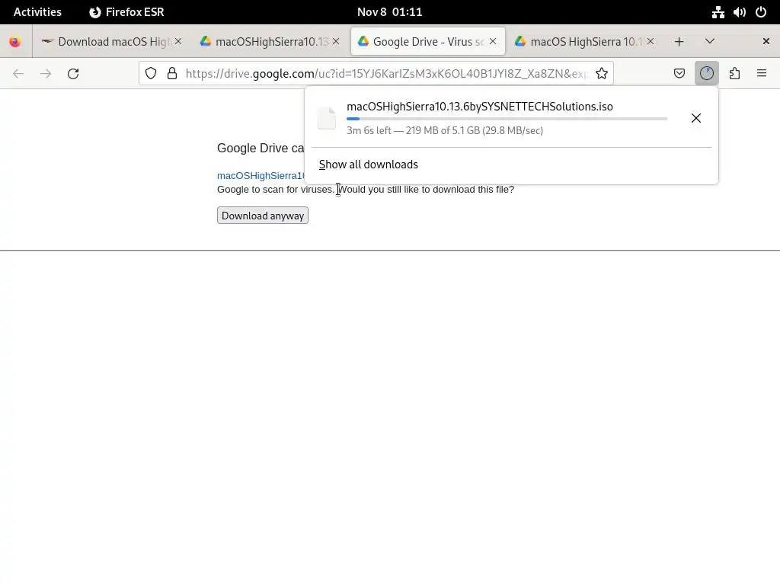Image resolution: width=780 pixels, height=585 pixels.
Task: Open the volume tray icon
Action: pyautogui.click(x=739, y=12)
